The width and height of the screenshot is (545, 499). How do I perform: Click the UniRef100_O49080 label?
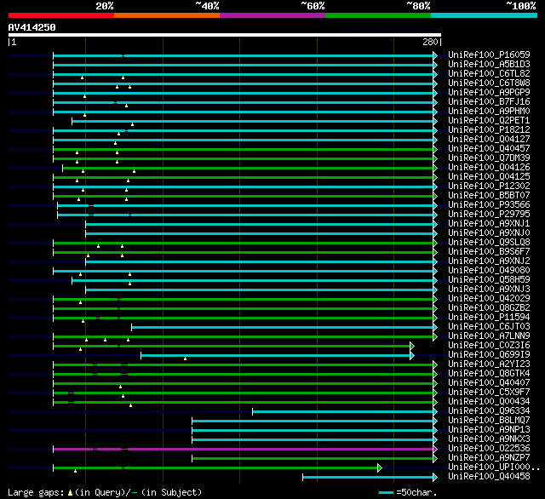point(489,271)
